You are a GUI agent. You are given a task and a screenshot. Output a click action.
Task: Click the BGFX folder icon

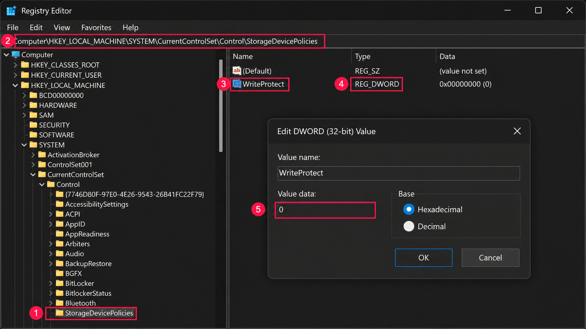pyautogui.click(x=60, y=273)
